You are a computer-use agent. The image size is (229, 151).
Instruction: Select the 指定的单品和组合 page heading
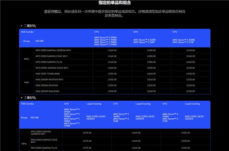point(114,3)
